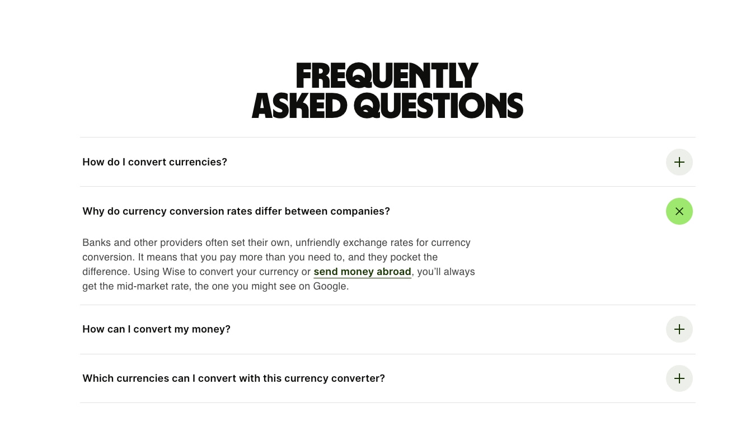Image resolution: width=755 pixels, height=441 pixels.
Task: Collapse "Why do currency conversion rates differ" question title
Action: coord(236,211)
